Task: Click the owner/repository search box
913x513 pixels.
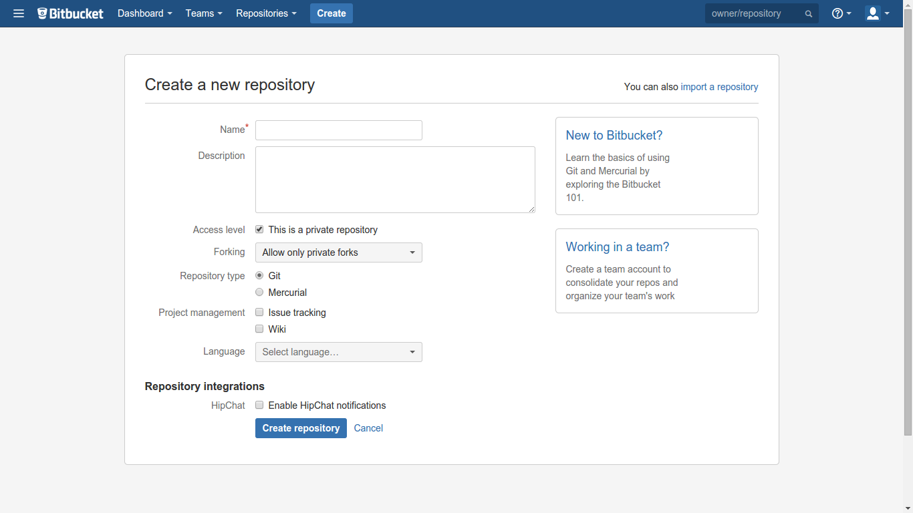Action: tap(762, 13)
